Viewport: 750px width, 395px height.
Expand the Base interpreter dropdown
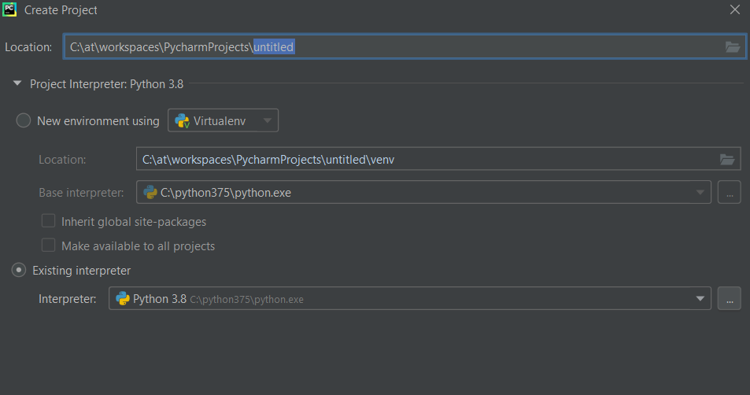point(700,192)
